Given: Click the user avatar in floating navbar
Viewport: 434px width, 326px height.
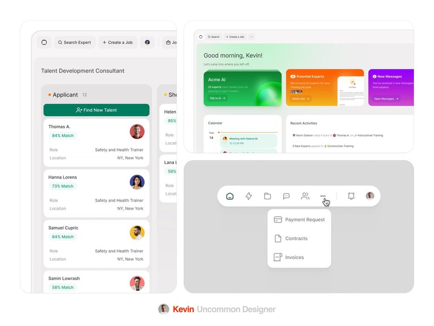Looking at the screenshot, I should click(370, 196).
